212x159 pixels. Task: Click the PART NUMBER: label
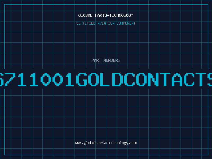click(x=106, y=60)
